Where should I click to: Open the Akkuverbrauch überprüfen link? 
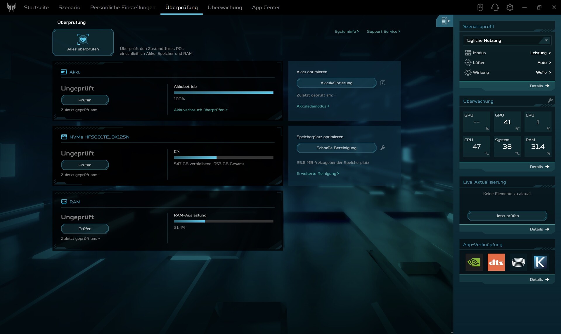click(x=200, y=110)
